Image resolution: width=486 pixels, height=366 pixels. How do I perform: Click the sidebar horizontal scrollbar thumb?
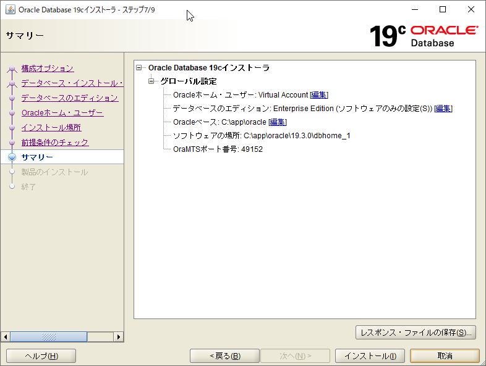click(x=49, y=336)
